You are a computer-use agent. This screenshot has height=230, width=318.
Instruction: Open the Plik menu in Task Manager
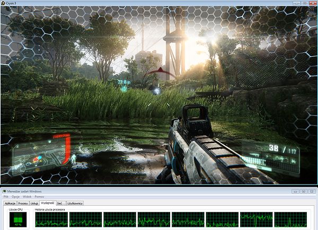point(6,197)
